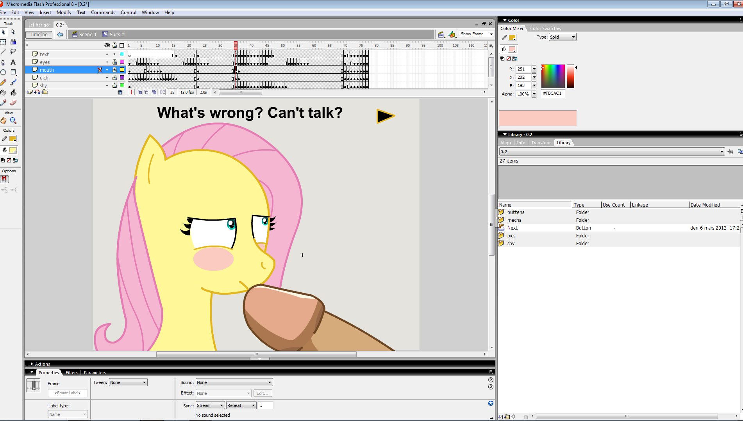Image resolution: width=743 pixels, height=421 pixels.
Task: Click the fill color swatch in Color Mixer
Action: click(512, 49)
